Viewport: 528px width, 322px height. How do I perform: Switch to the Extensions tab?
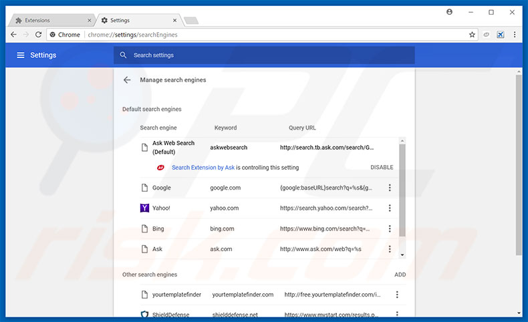[x=51, y=20]
